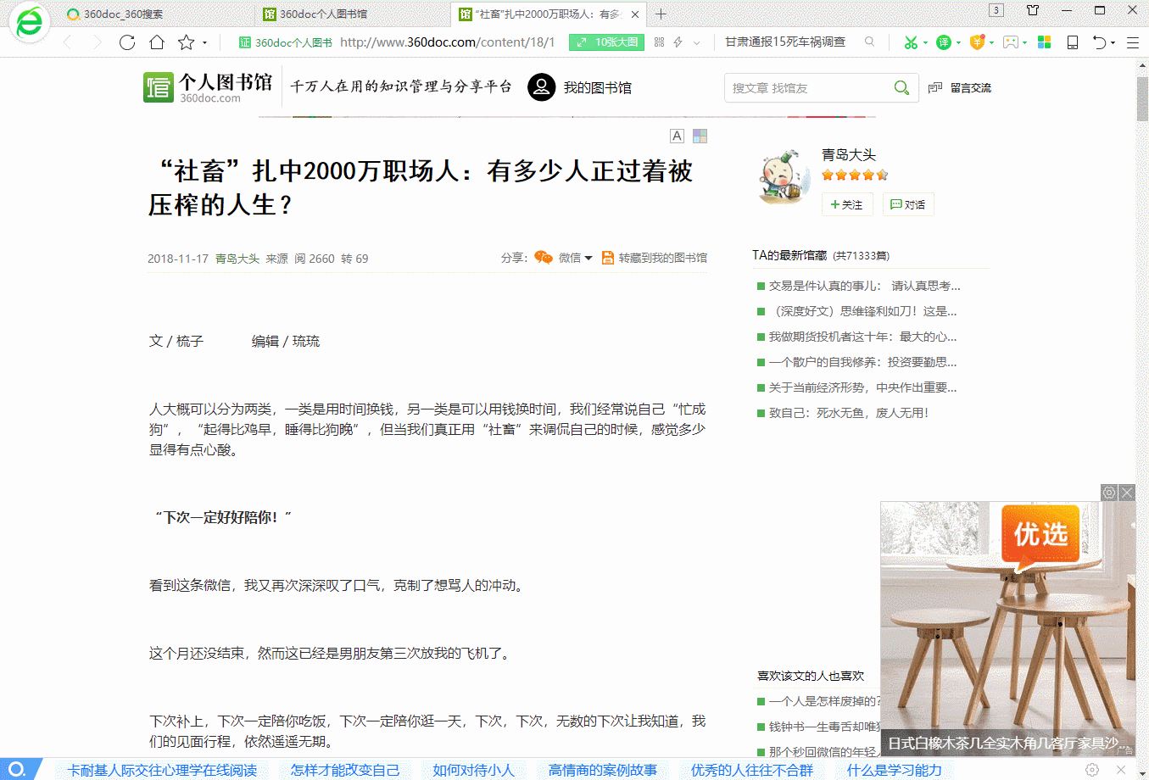This screenshot has height=780, width=1149.
Task: Close the furniture advertisement popup
Action: pos(1126,493)
